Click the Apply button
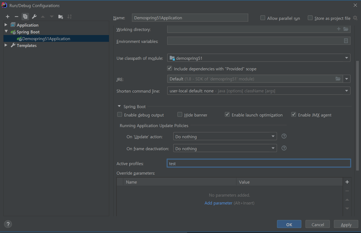 tap(346, 224)
